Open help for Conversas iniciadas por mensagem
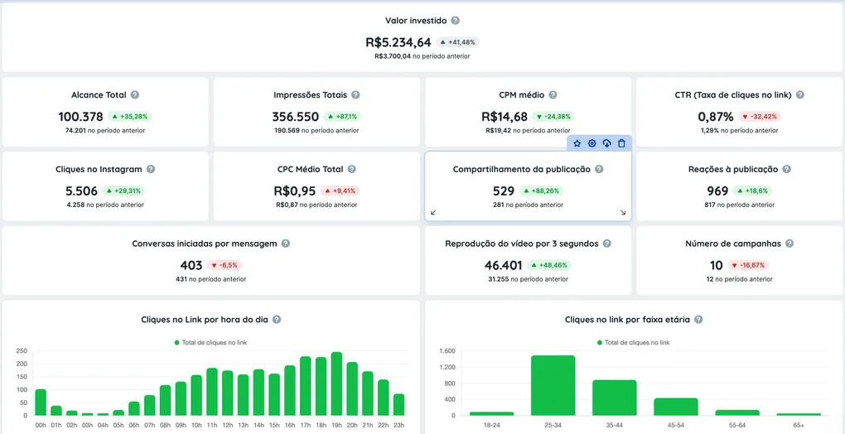 [286, 244]
